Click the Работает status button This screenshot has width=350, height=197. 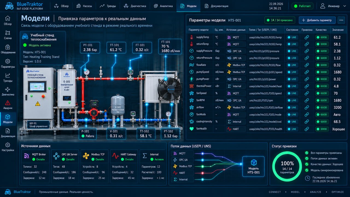click(x=302, y=6)
